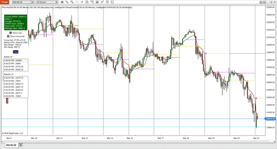
Task: Click the Consumed 97.8% of 510 text
Action: [15, 40]
